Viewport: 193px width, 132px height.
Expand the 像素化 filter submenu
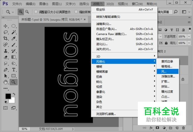click(124, 92)
